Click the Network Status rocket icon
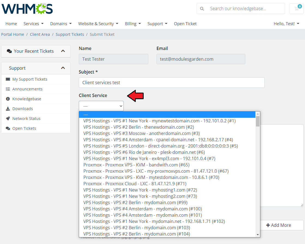The width and height of the screenshot is (305, 244). tap(8, 118)
